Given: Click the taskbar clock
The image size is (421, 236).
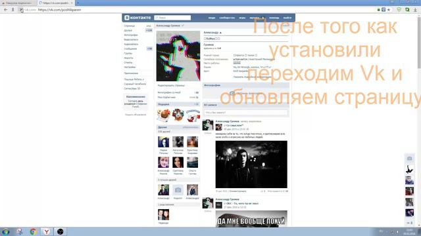Looking at the screenshot, I should coord(409,231).
